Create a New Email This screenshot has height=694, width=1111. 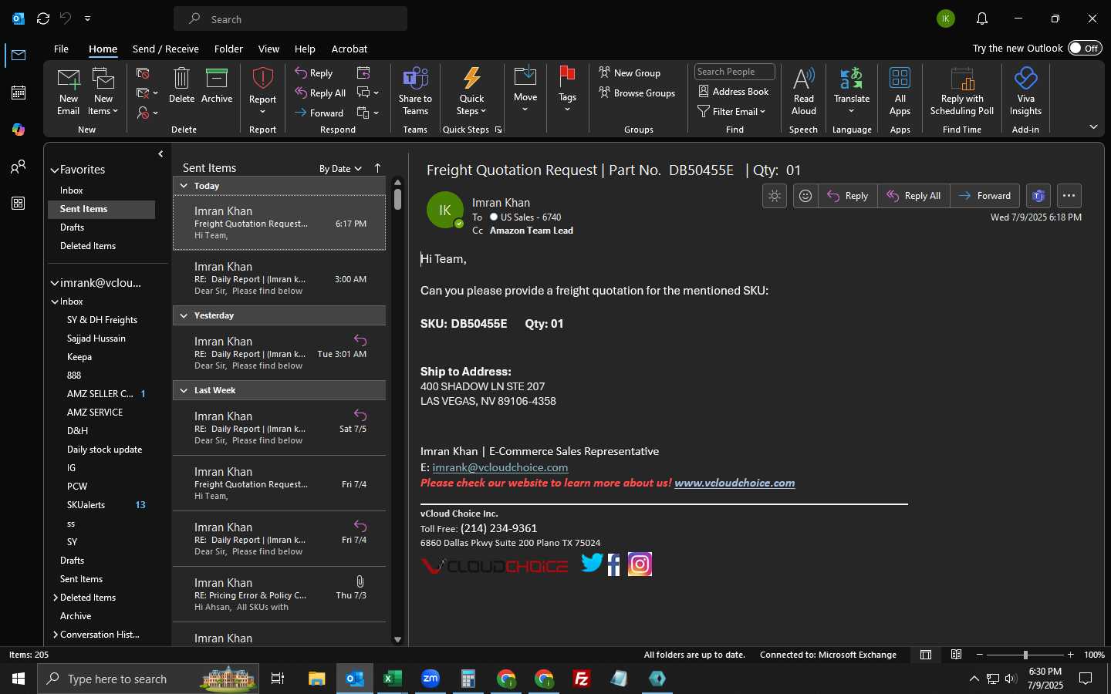(68, 92)
